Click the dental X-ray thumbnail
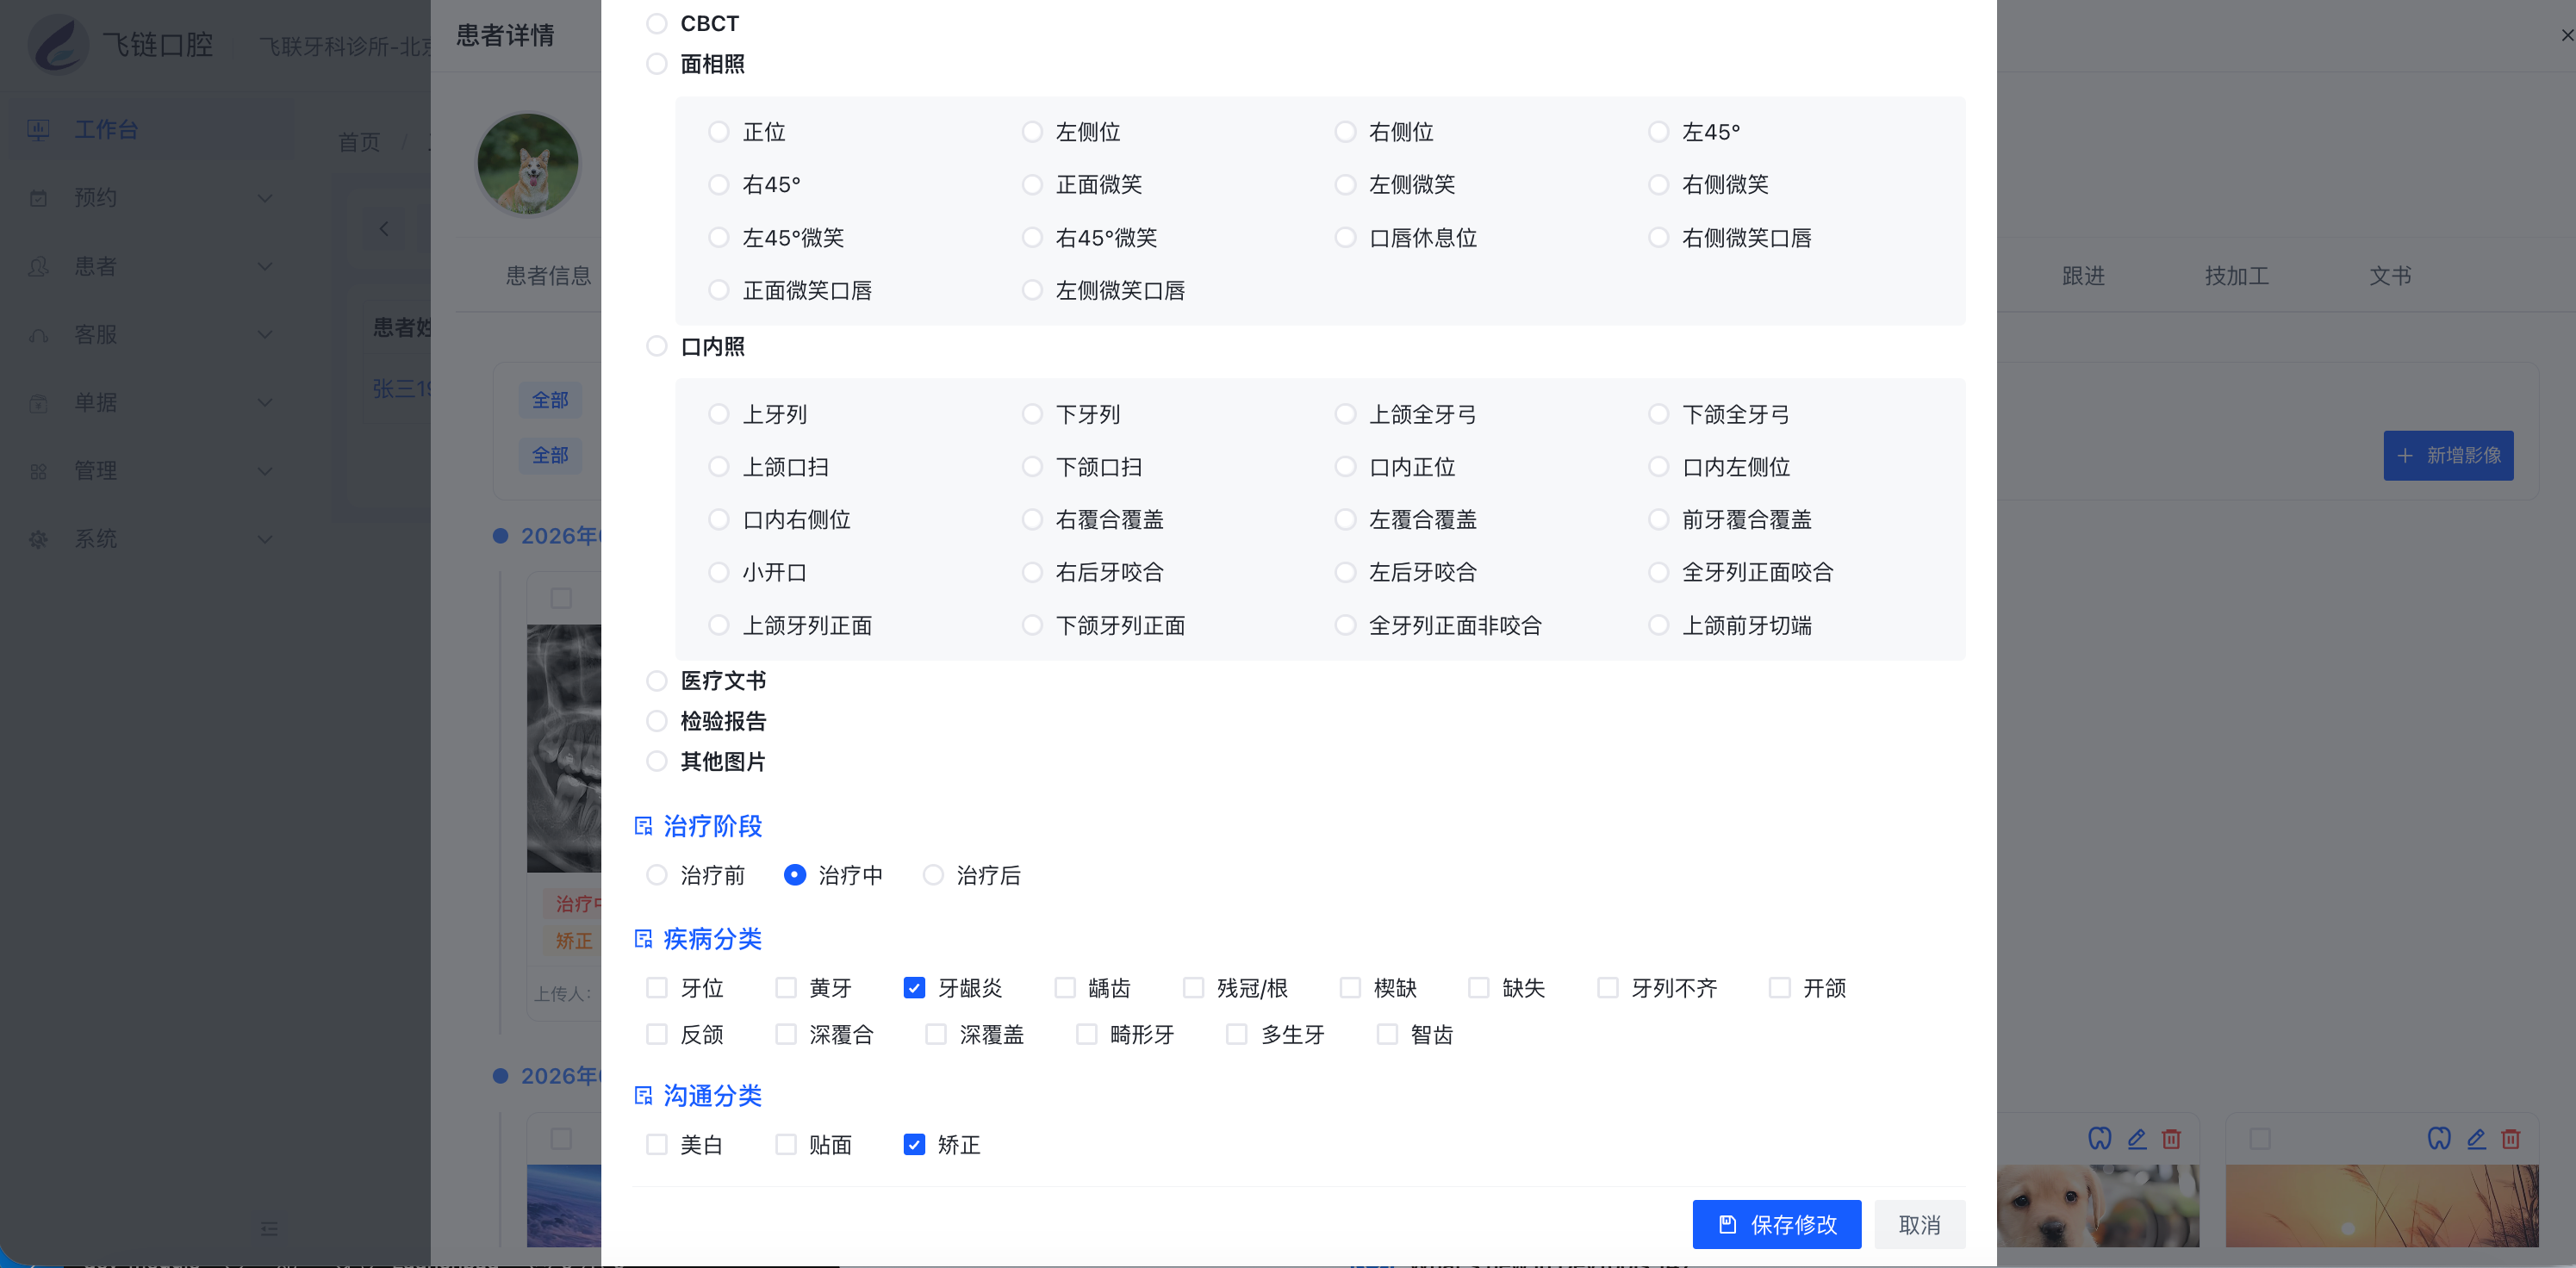Screen dimensions: 2576x1268 564,748
